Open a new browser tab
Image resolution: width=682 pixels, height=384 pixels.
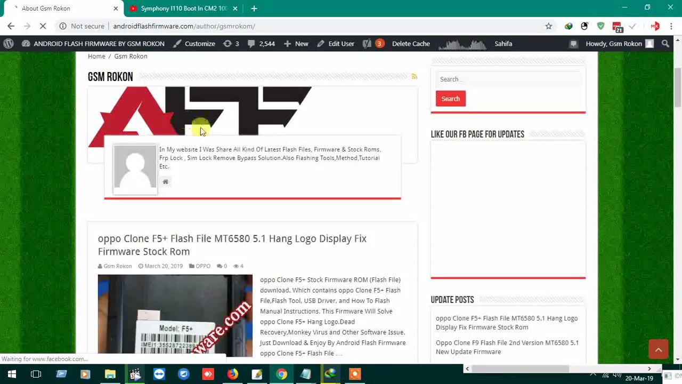click(254, 9)
